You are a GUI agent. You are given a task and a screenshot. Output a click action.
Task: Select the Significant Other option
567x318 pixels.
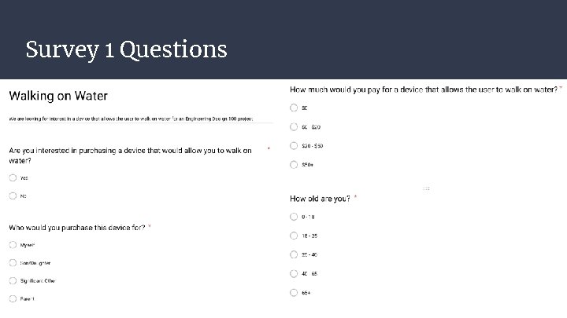coord(13,280)
